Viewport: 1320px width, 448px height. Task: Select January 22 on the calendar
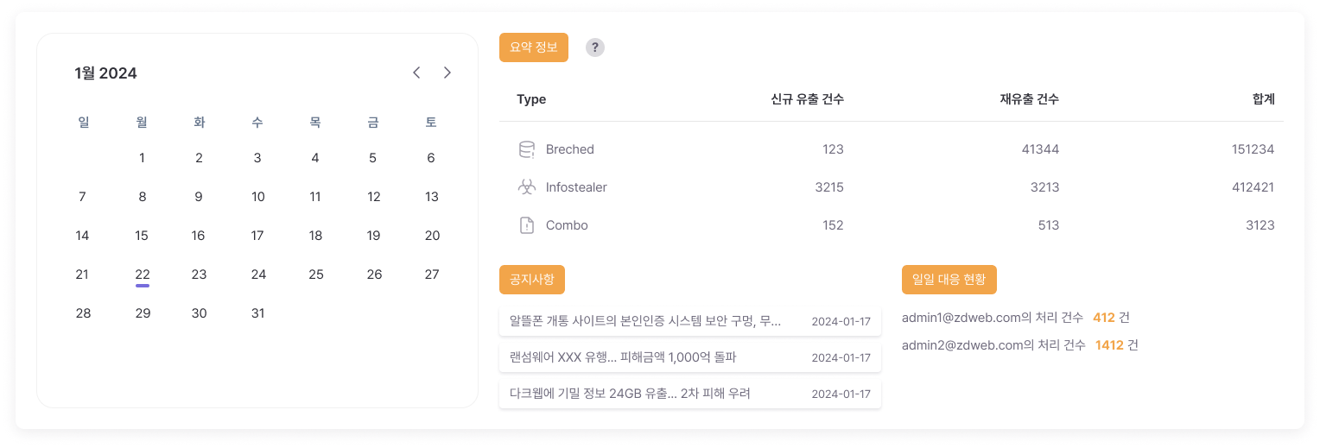click(x=143, y=274)
